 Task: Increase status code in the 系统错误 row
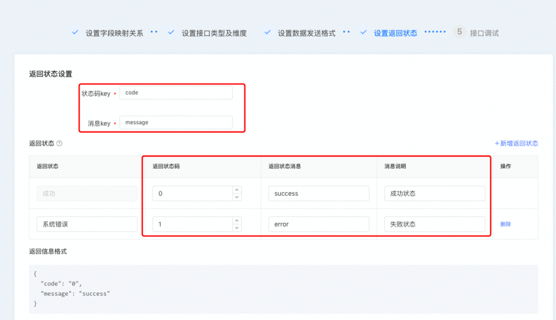tap(237, 221)
